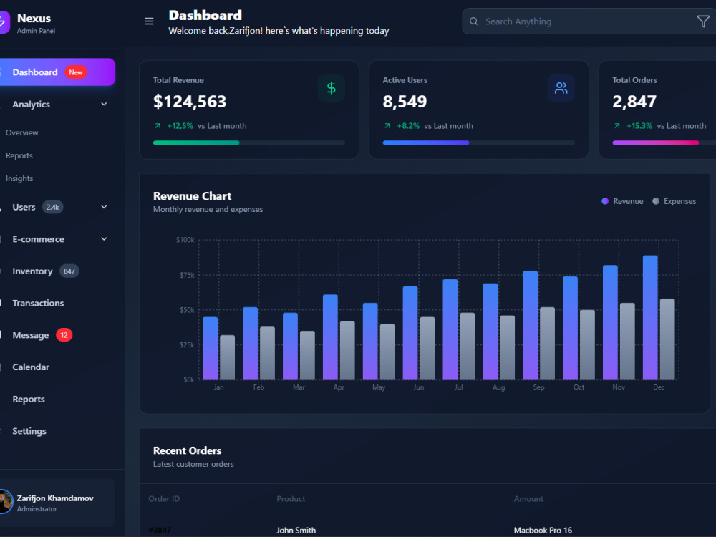Open Inventory from the sidebar
This screenshot has height=537, width=716.
tap(57, 271)
